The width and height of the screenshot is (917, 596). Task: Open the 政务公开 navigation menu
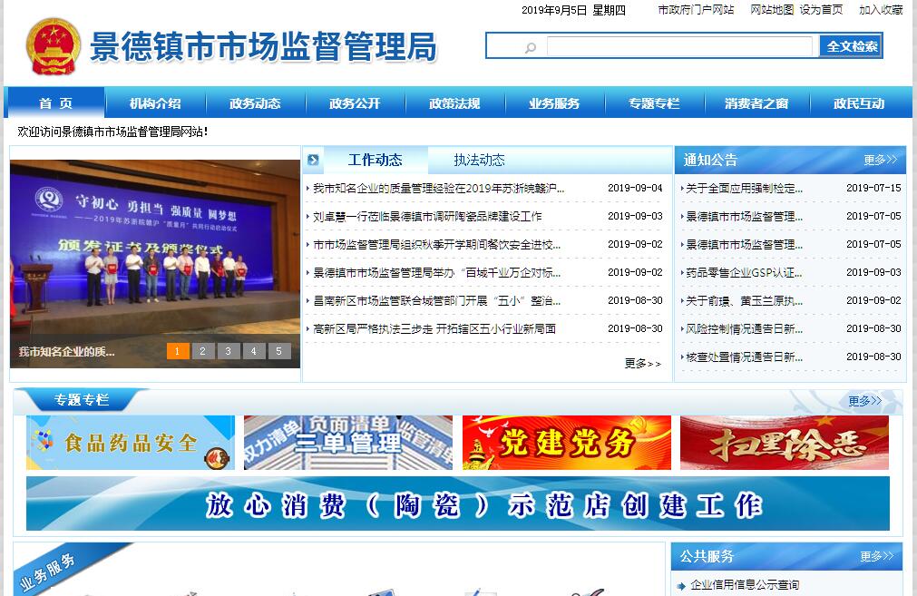tap(355, 103)
